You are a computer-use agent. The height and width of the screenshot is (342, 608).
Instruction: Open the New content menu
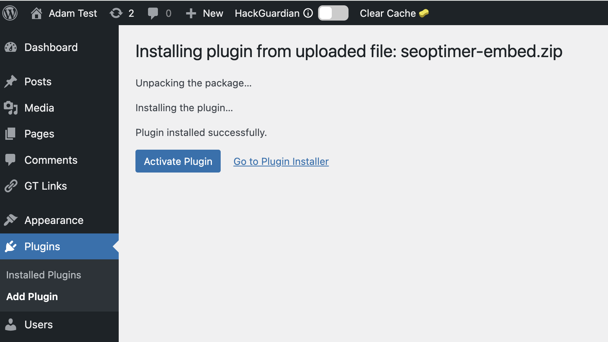point(205,13)
